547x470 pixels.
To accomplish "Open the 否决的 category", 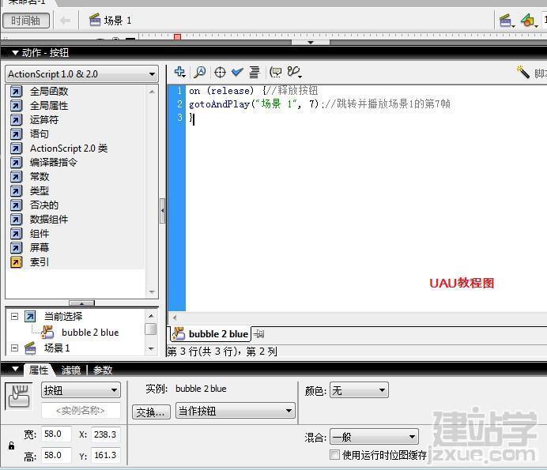I will click(x=44, y=205).
